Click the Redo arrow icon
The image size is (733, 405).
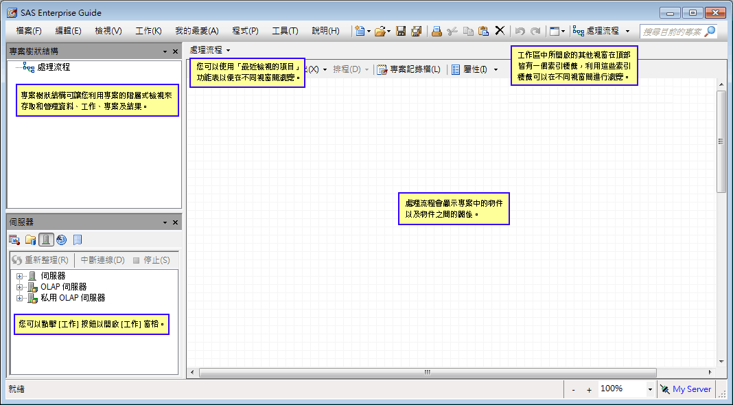point(536,31)
